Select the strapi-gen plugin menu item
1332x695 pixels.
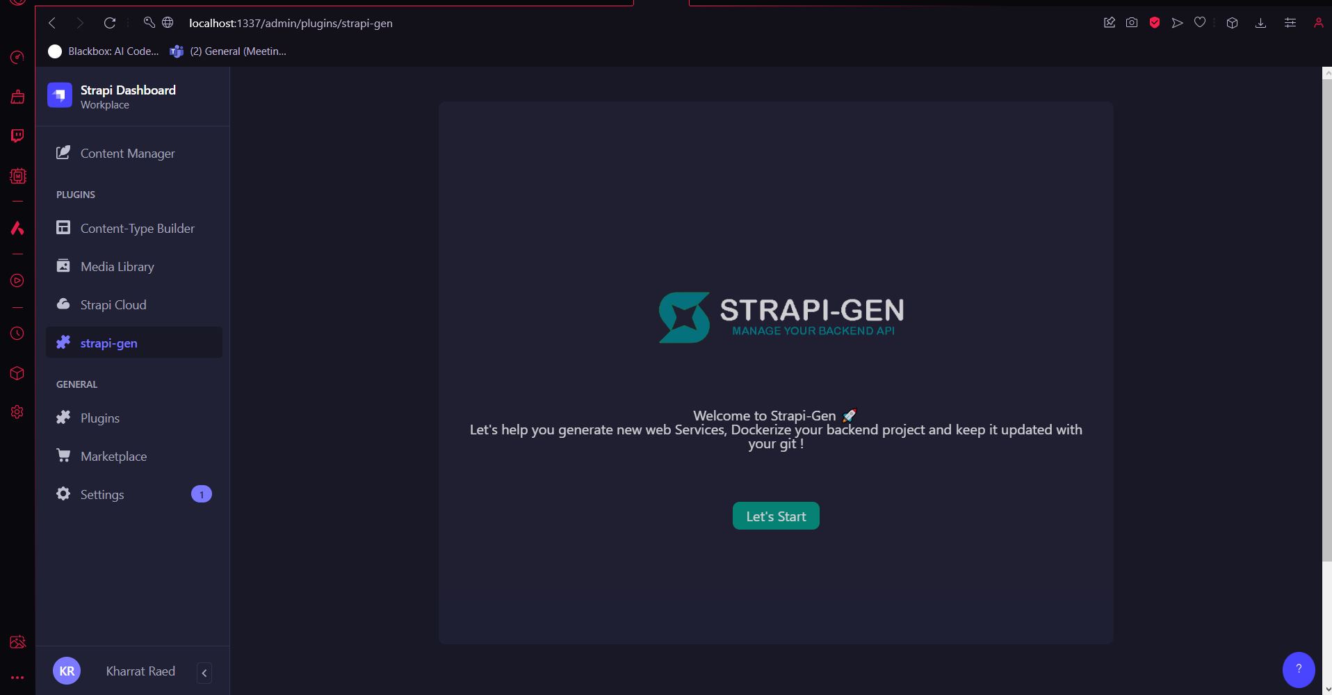point(108,343)
